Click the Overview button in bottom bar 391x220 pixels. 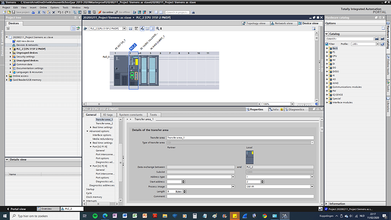(48, 209)
